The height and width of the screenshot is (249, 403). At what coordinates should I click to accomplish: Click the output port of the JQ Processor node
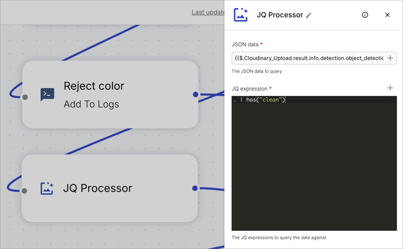click(195, 188)
